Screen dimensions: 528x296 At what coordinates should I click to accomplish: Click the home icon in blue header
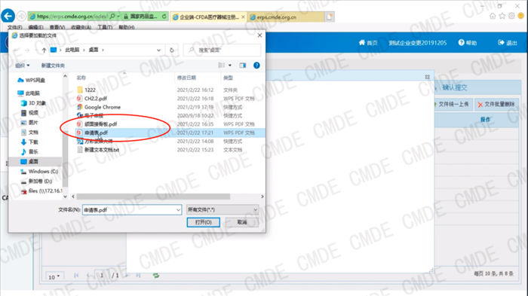[x=362, y=43]
